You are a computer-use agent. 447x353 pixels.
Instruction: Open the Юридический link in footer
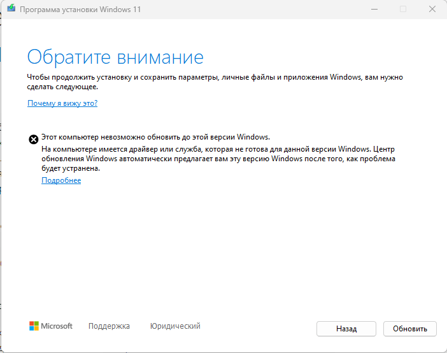(175, 326)
